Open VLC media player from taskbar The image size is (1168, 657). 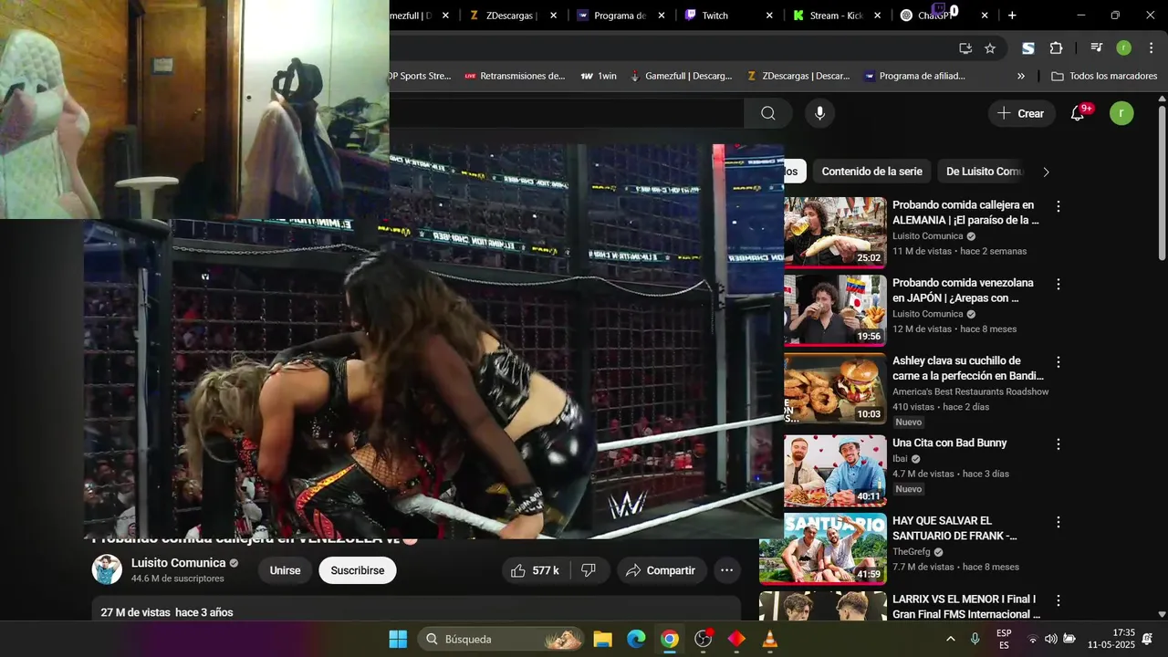tap(770, 639)
